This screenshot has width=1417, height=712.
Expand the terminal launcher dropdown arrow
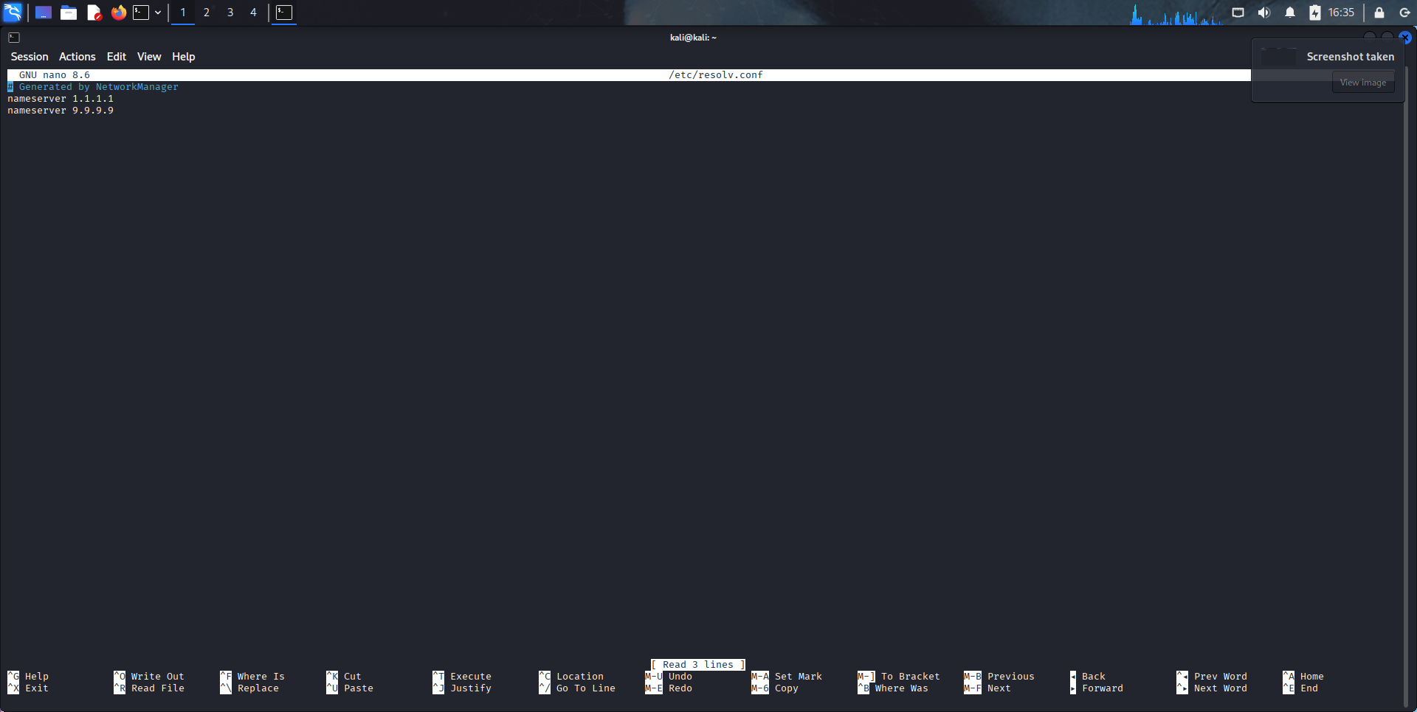[158, 13]
